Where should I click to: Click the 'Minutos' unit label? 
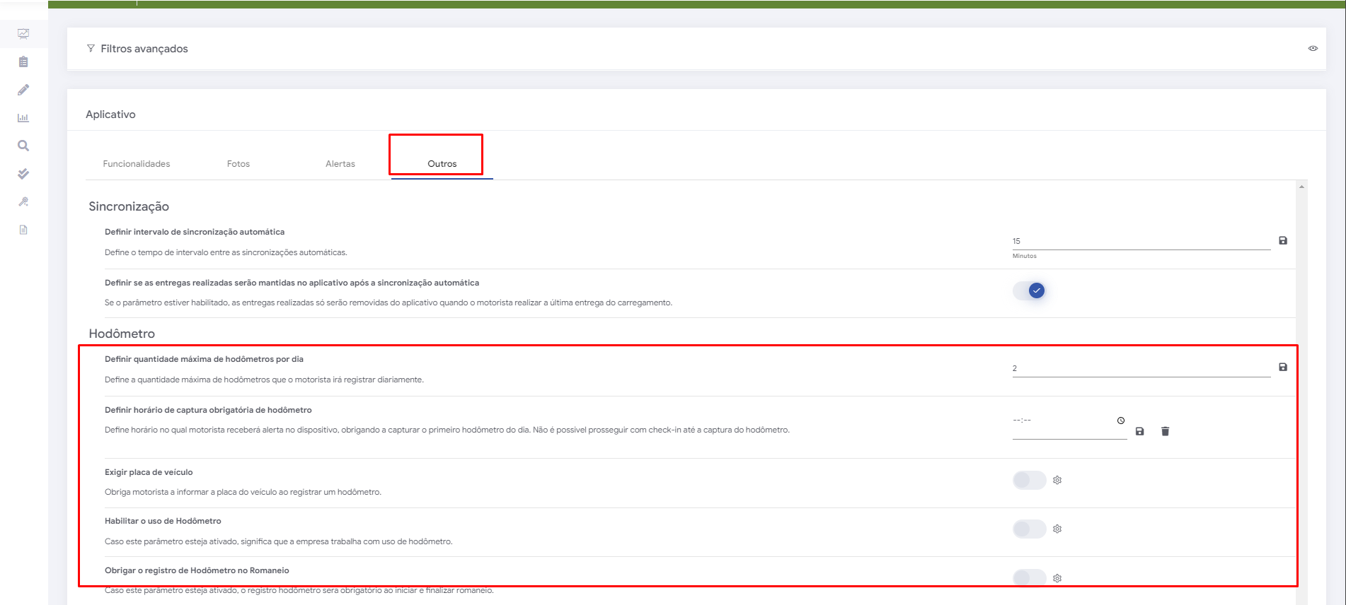point(1024,256)
